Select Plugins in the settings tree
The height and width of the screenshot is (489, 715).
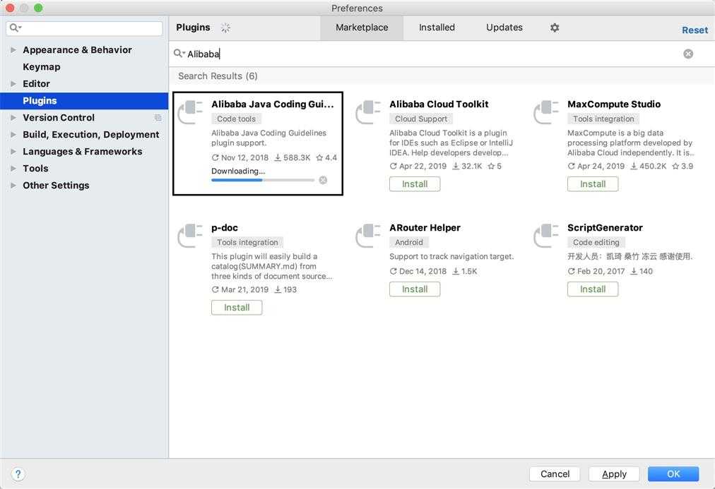tap(84, 101)
